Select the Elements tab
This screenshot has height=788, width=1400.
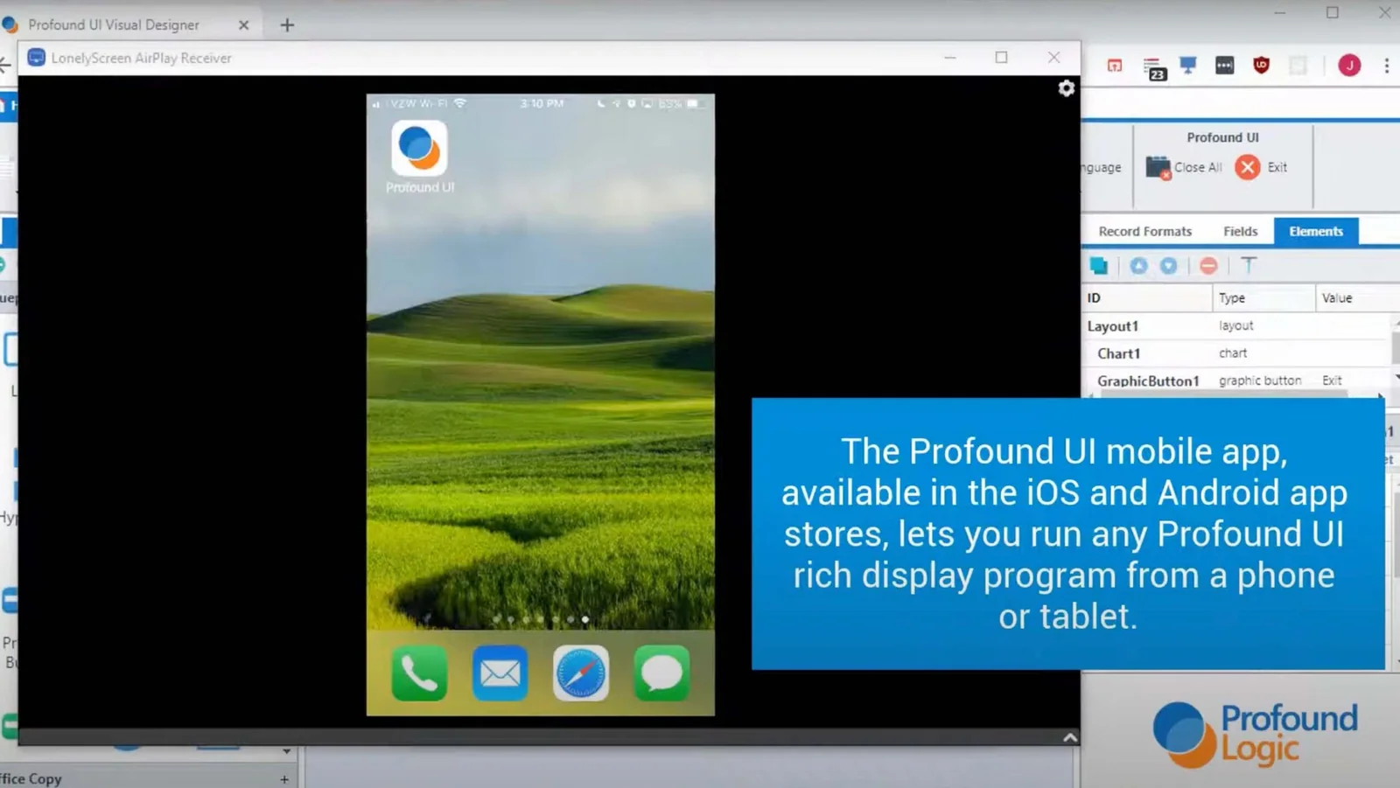pos(1315,231)
